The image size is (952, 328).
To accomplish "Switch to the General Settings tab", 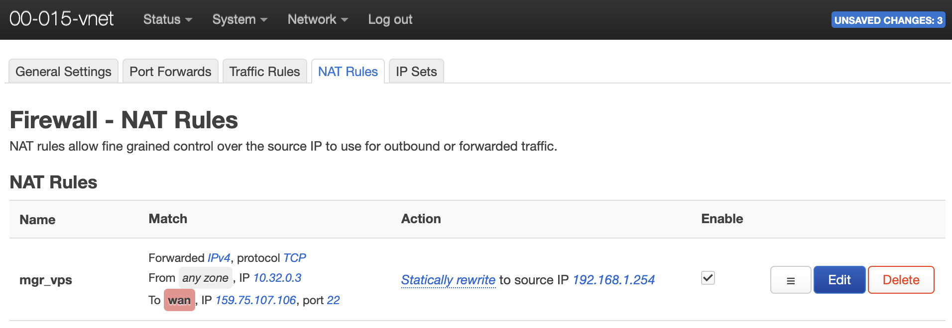I will click(64, 72).
